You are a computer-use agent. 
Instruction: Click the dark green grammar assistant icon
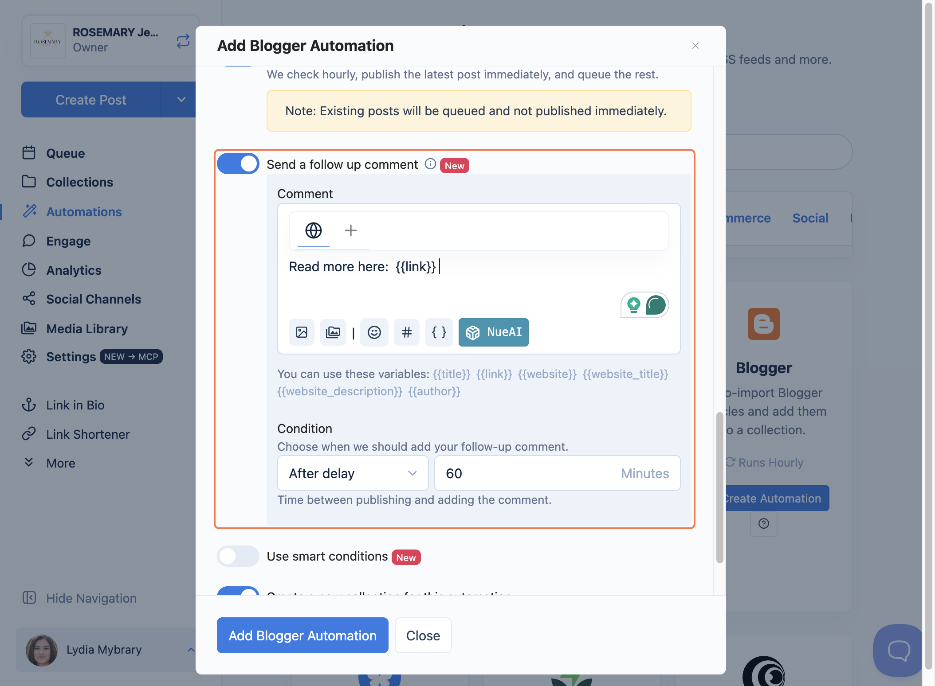(656, 305)
